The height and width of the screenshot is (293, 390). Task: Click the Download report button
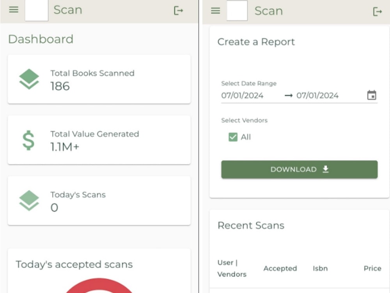pyautogui.click(x=299, y=170)
